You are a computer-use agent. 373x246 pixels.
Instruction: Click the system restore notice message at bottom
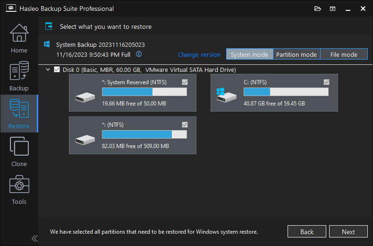pyautogui.click(x=153, y=232)
